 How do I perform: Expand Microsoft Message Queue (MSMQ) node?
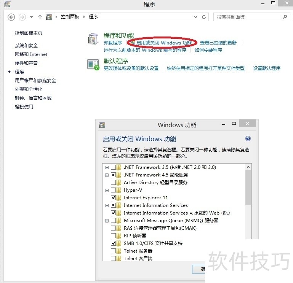coord(107,221)
